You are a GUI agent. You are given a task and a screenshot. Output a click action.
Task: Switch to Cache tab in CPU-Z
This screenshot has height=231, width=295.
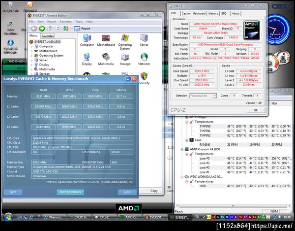pyautogui.click(x=186, y=14)
